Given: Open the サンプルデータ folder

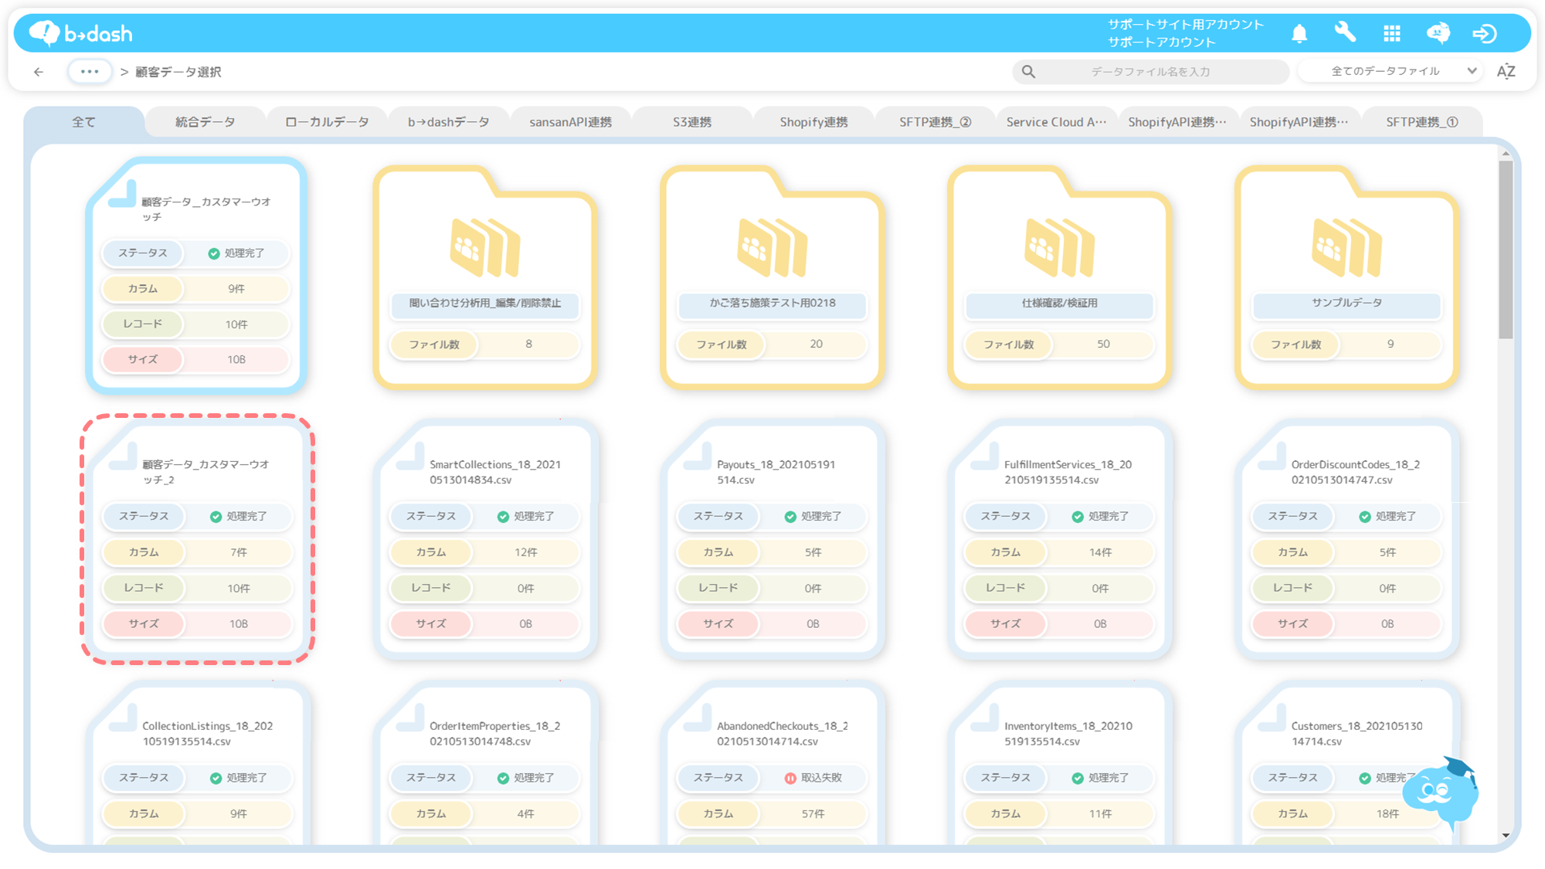Looking at the screenshot, I should click(1346, 278).
